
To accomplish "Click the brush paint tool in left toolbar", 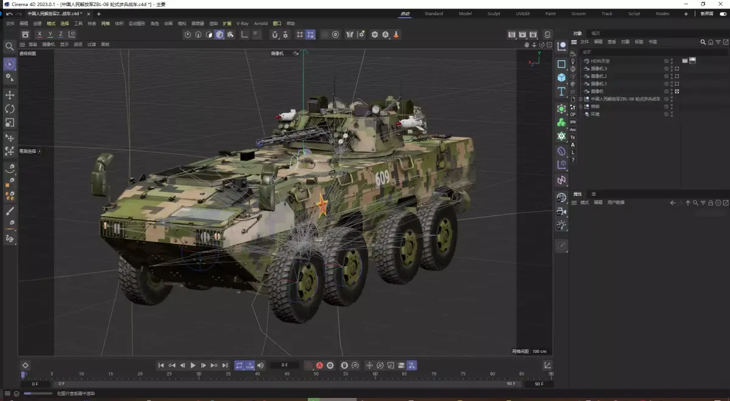I will point(10,211).
